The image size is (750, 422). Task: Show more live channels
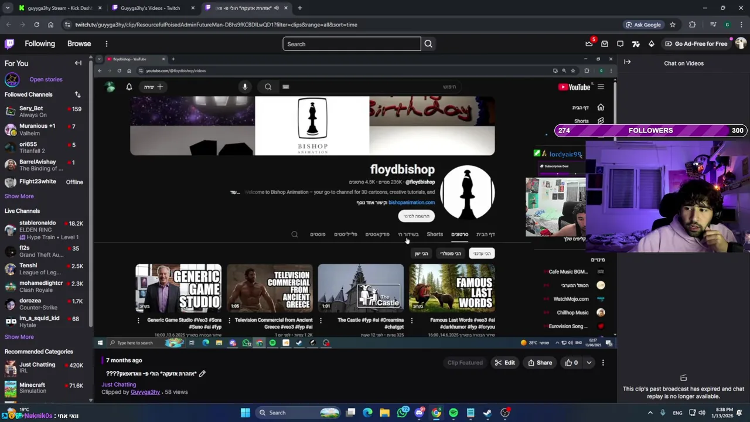19,337
